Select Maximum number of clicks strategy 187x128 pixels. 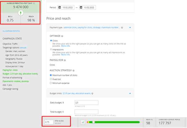pos(51,75)
